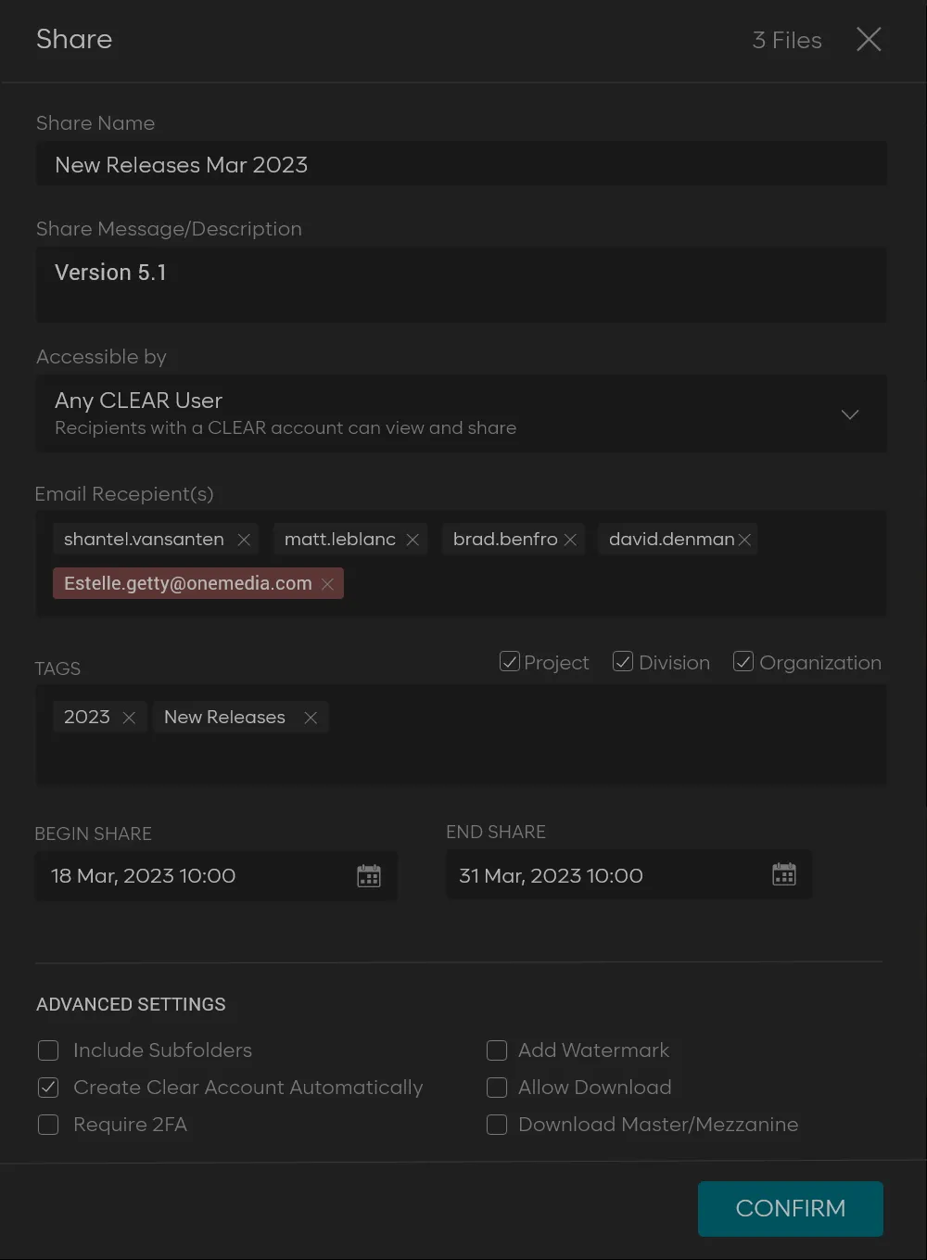Uncheck the Organization tag scope checkbox

pos(743,661)
